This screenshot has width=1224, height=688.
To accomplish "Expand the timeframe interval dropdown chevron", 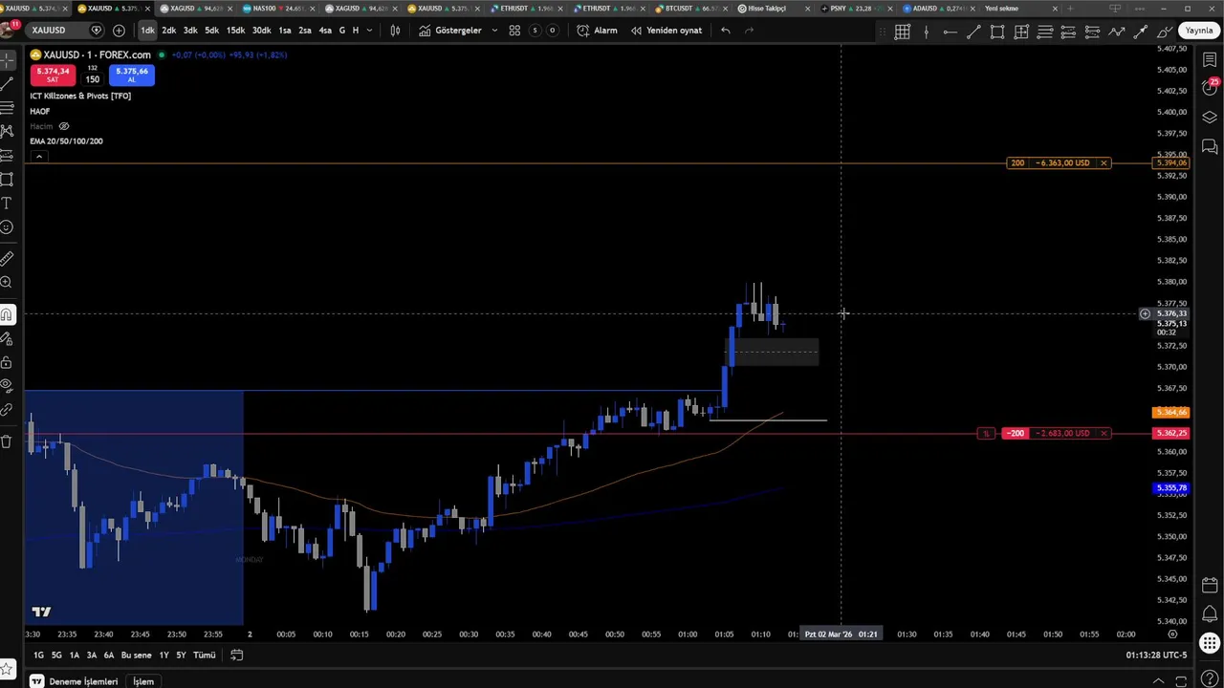I will (x=370, y=31).
